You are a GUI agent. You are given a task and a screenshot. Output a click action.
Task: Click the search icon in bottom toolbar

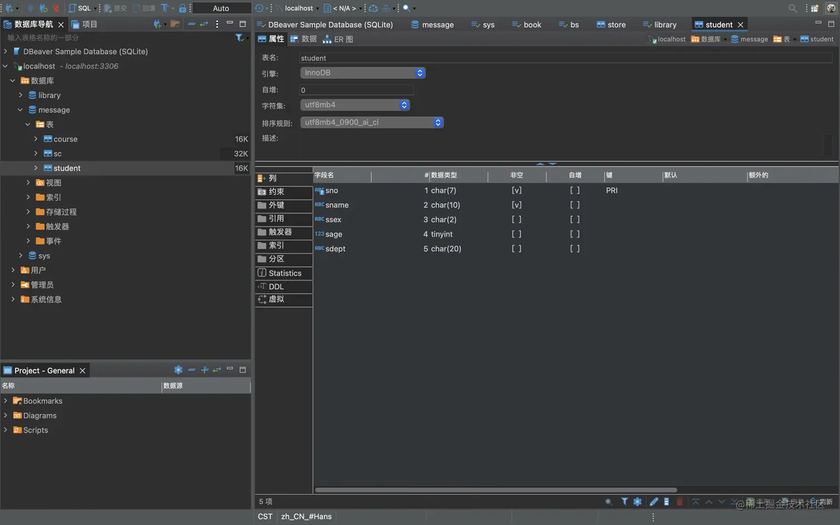(x=609, y=502)
